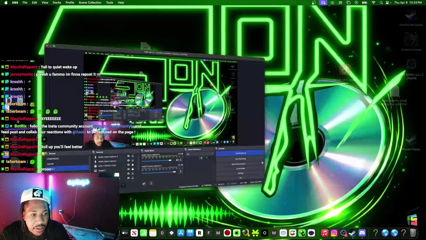The image size is (426, 240).
Task: Add a scene transition with the plus icon
Action: click(x=201, y=158)
